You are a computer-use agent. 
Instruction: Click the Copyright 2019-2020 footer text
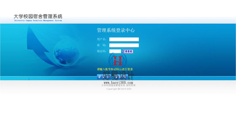click(119, 89)
